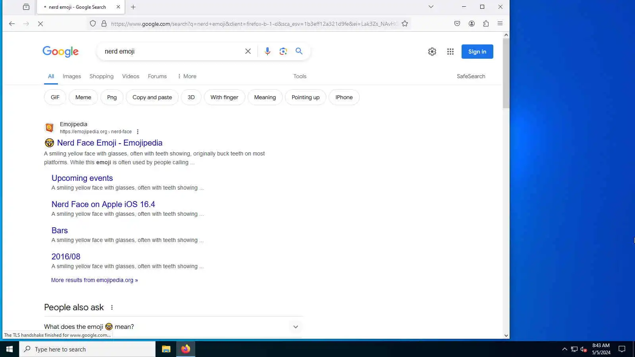Filter results by GIF chip

click(x=55, y=97)
